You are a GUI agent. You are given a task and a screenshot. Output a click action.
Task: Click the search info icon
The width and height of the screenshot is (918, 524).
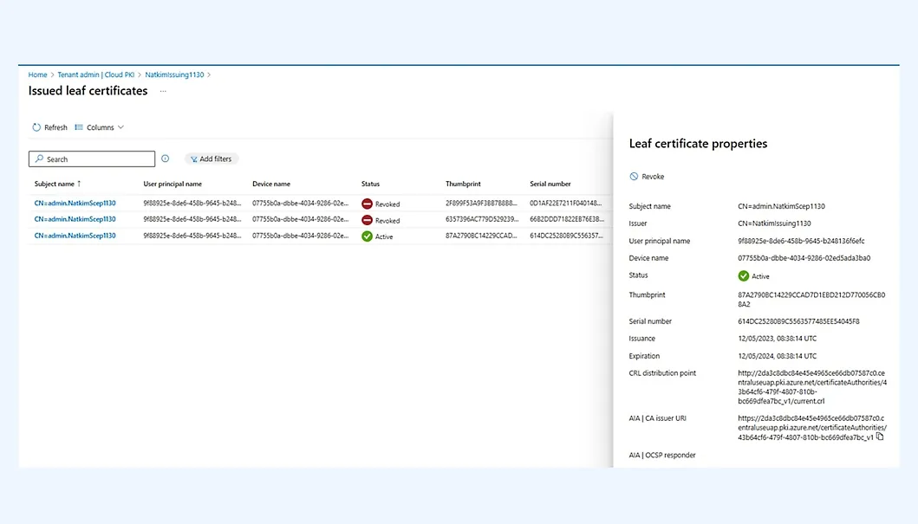coord(166,158)
